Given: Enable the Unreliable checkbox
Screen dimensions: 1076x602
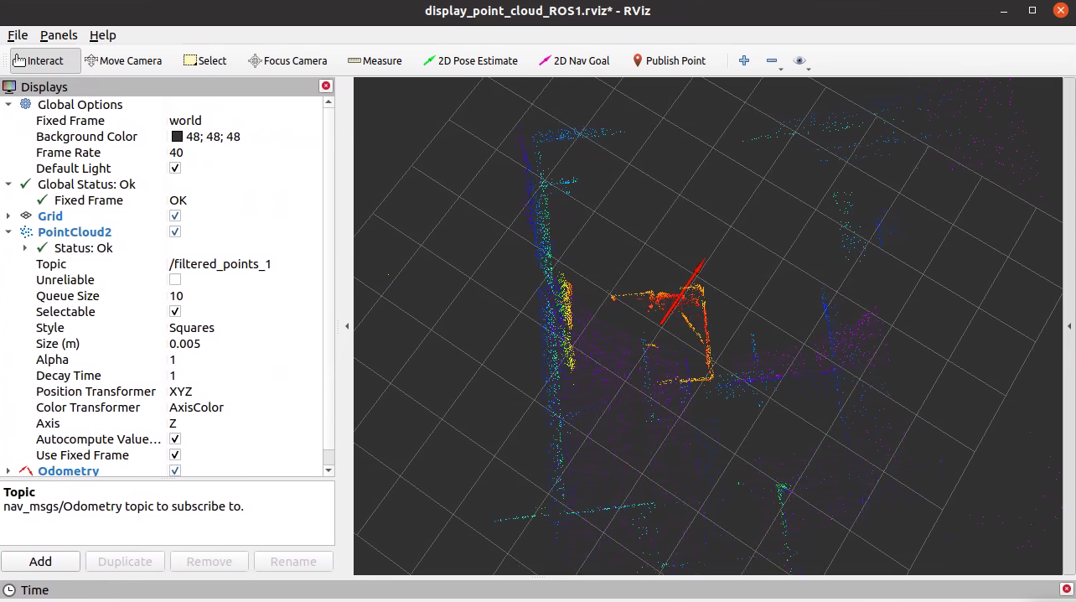Looking at the screenshot, I should tap(175, 279).
